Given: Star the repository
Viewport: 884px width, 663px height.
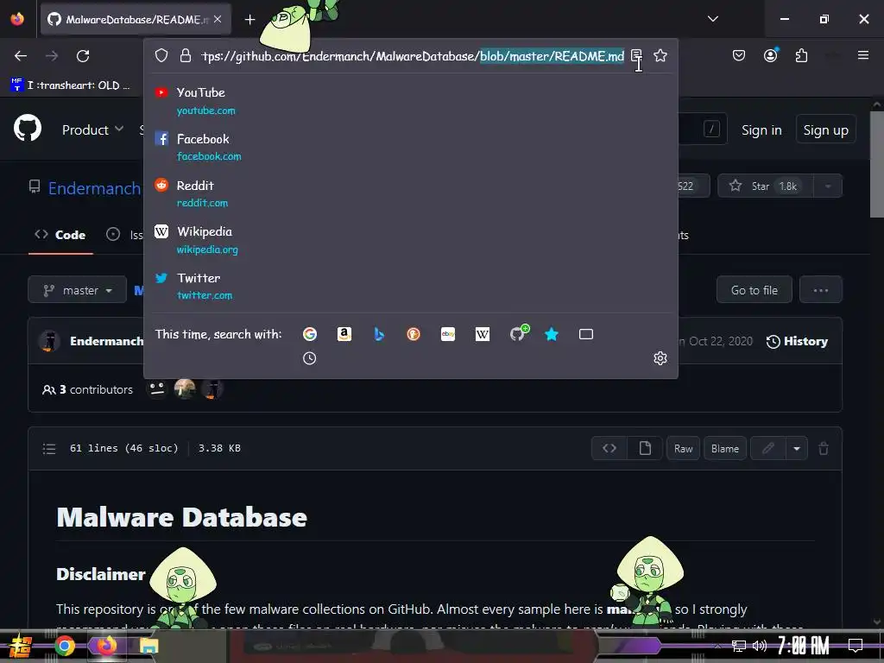Looking at the screenshot, I should [765, 186].
